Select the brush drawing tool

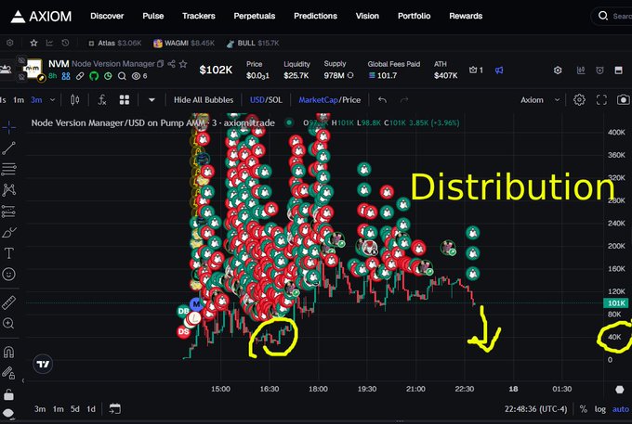[9, 233]
